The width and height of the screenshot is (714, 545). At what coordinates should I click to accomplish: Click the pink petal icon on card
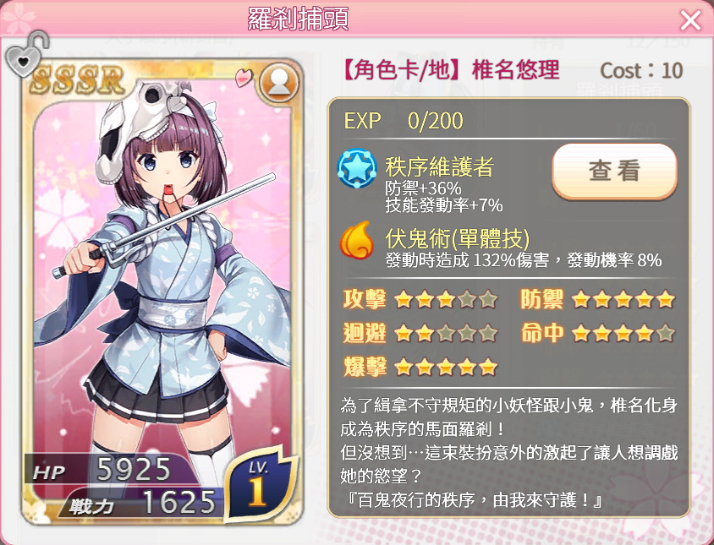244,77
